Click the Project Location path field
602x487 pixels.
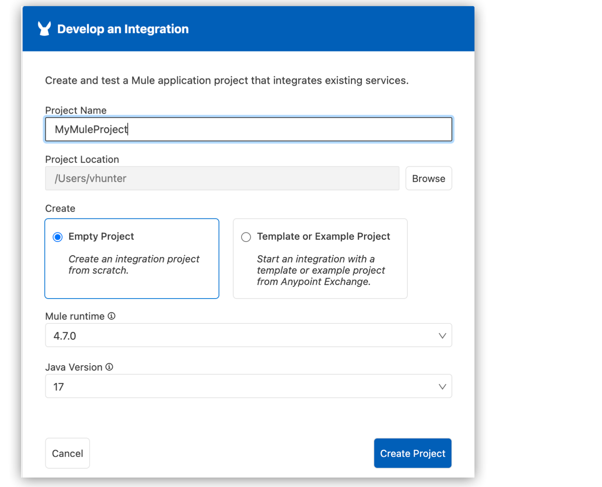(222, 178)
